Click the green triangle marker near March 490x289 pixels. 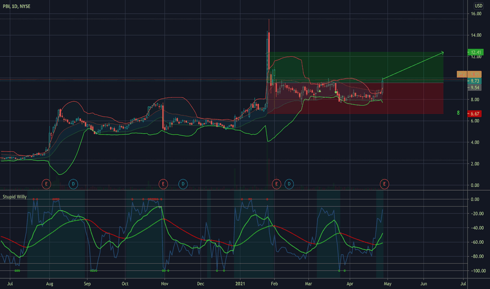pos(320,91)
